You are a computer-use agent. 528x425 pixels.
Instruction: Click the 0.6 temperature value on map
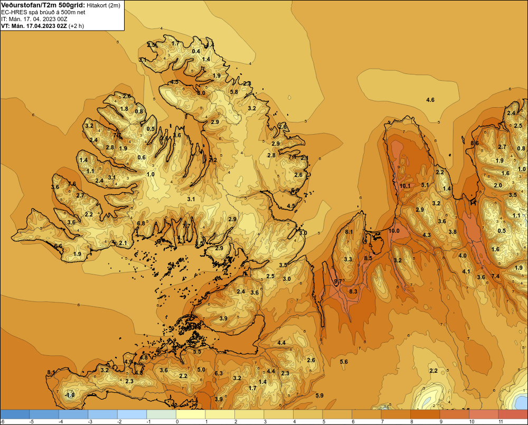coord(142,157)
